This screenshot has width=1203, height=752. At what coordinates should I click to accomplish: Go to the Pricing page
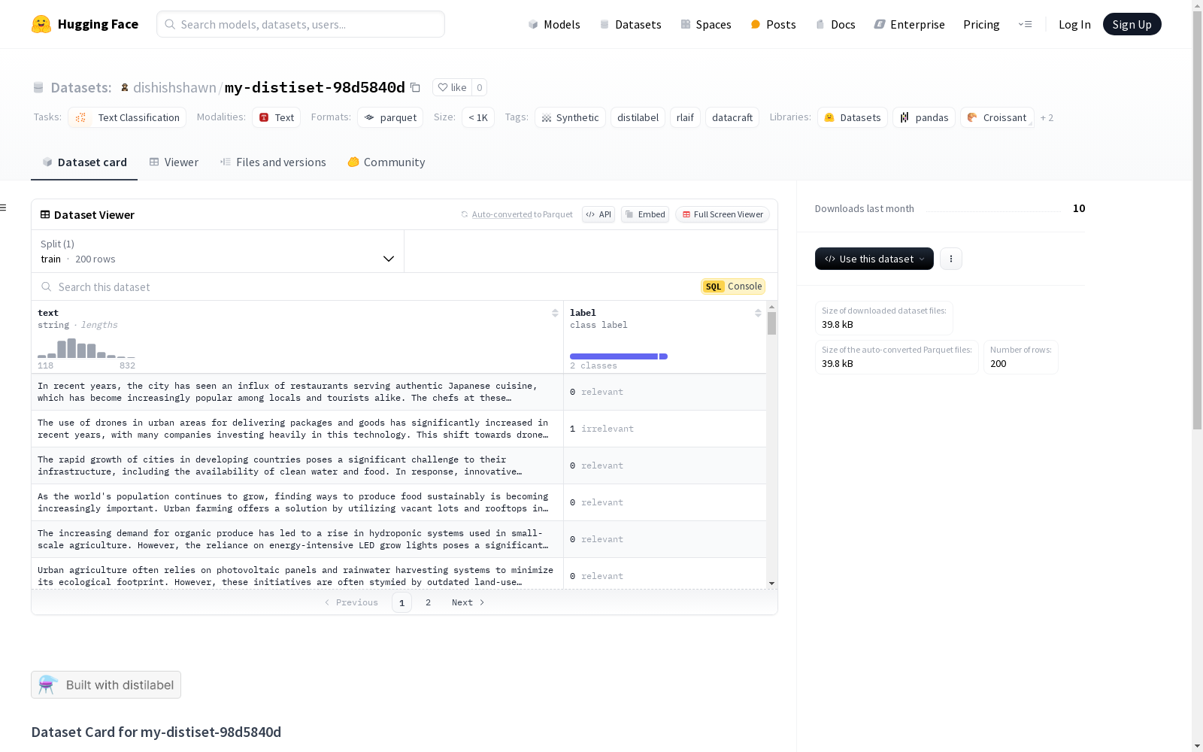981,24
